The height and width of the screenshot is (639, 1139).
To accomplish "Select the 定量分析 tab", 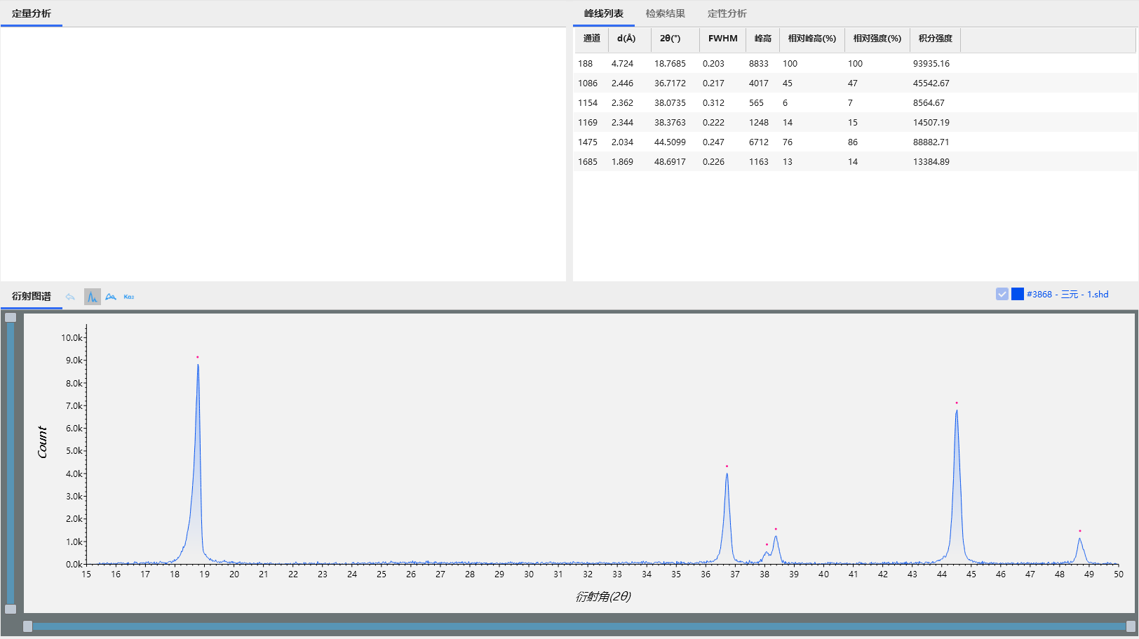I will [32, 13].
